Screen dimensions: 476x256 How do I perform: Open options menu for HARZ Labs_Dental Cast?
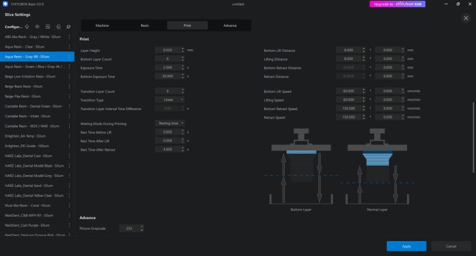69,156
